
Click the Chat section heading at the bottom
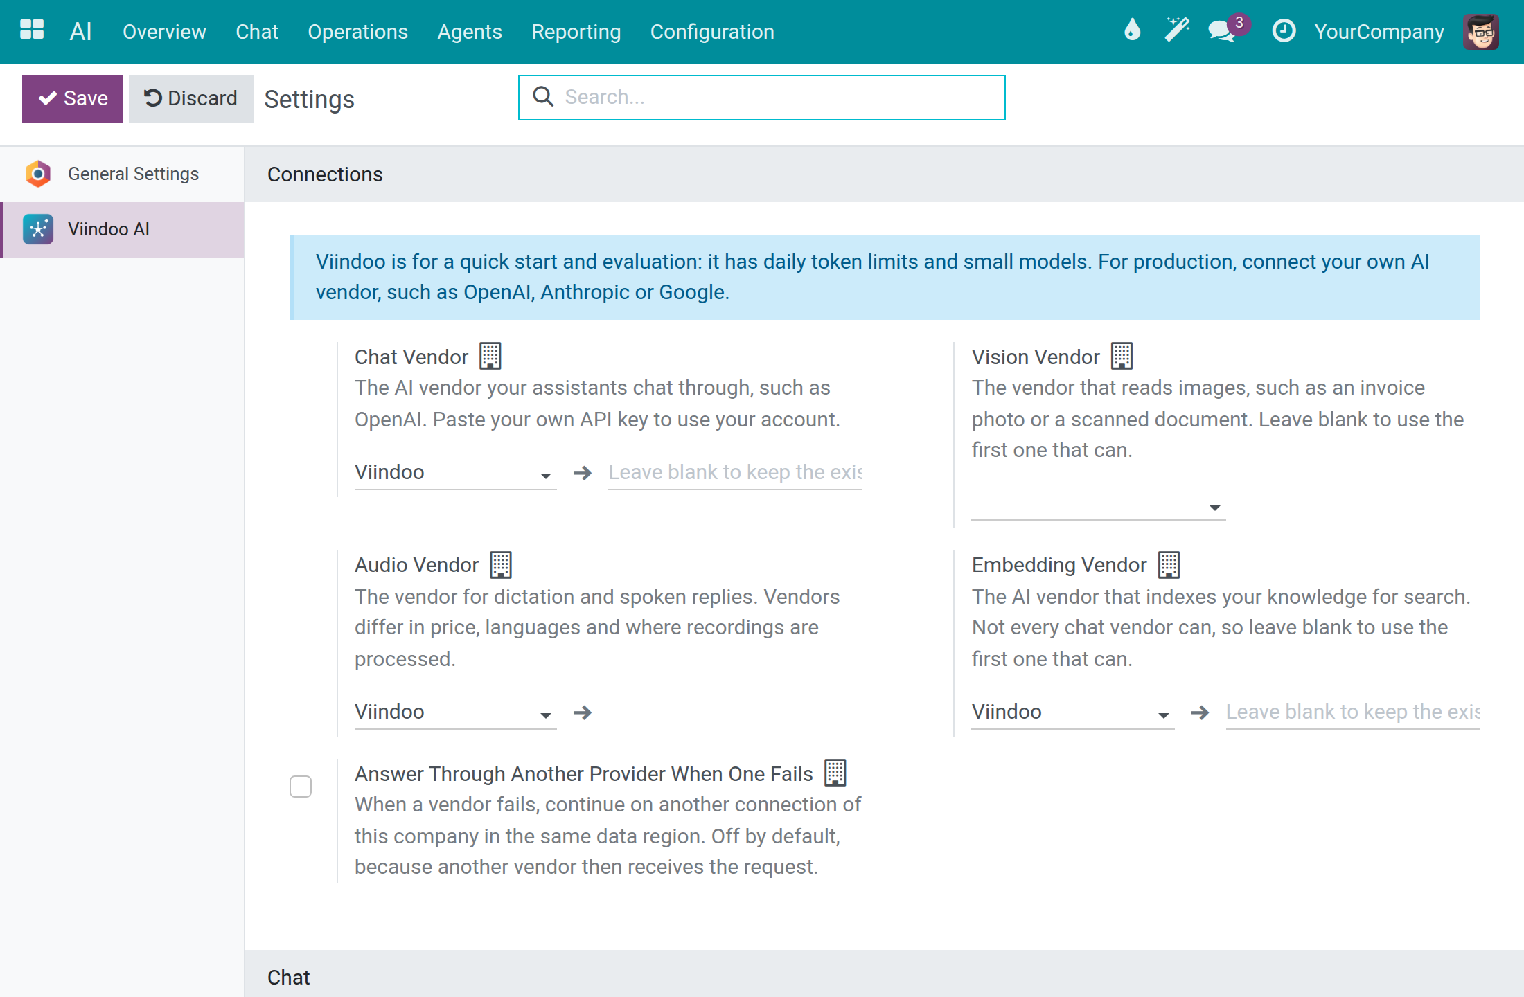point(288,978)
